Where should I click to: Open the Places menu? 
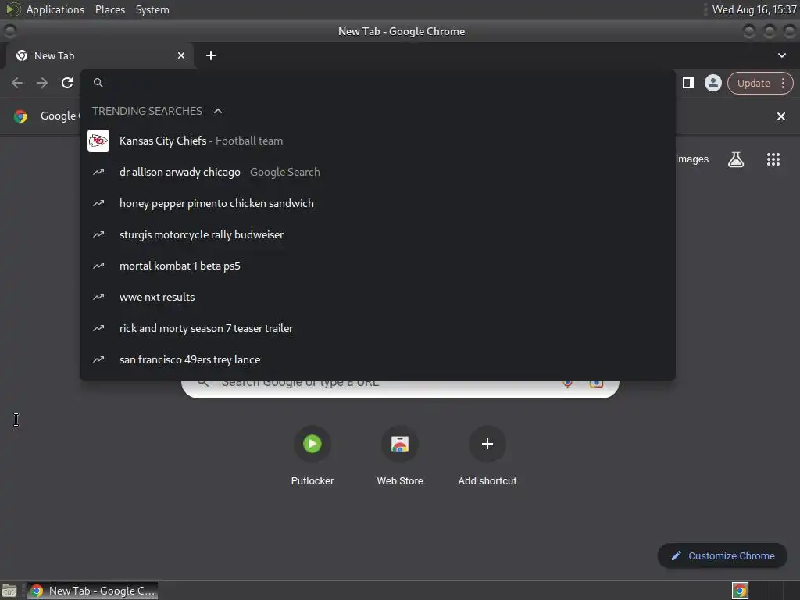[x=110, y=9]
